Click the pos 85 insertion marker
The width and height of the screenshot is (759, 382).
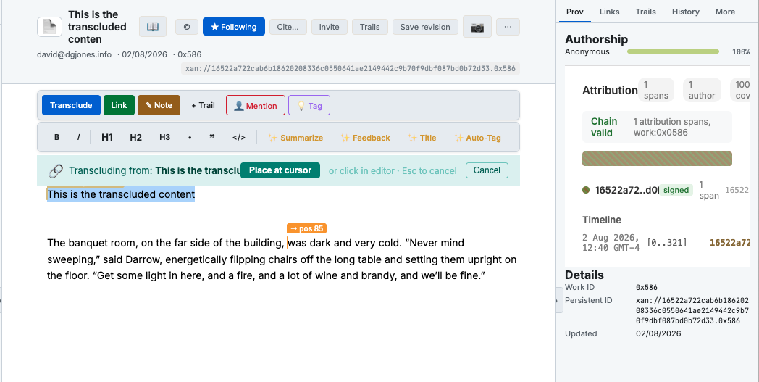pos(307,228)
